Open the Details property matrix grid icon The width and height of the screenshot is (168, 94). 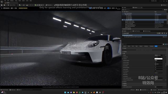(164, 44)
